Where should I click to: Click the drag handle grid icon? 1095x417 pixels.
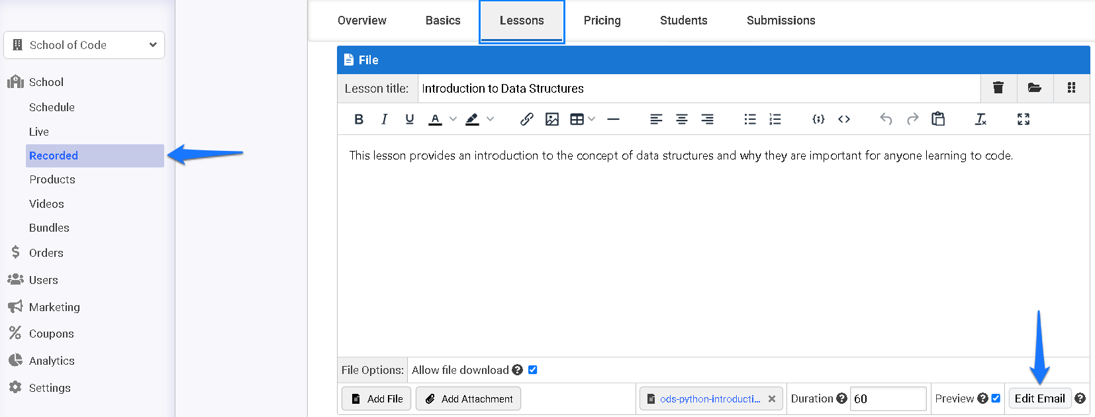[x=1071, y=88]
